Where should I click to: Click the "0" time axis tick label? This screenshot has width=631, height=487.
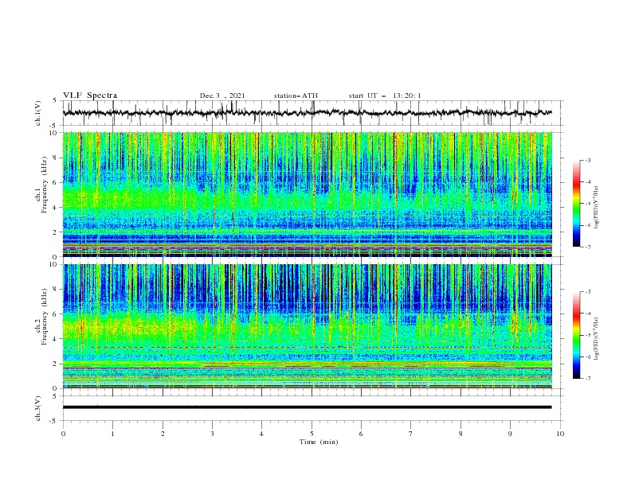coord(63,434)
